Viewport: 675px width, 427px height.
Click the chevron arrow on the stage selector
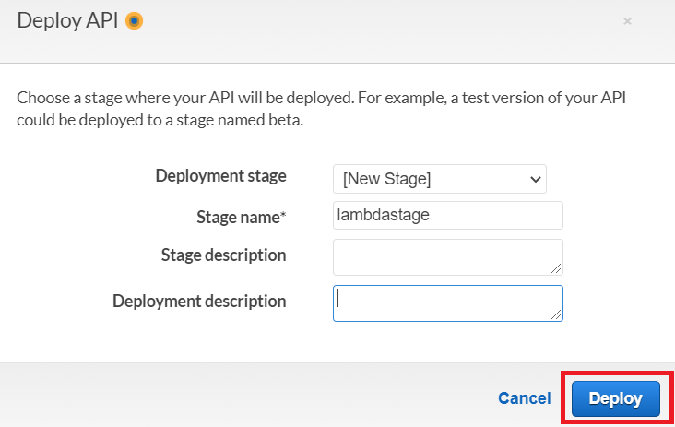click(x=536, y=179)
